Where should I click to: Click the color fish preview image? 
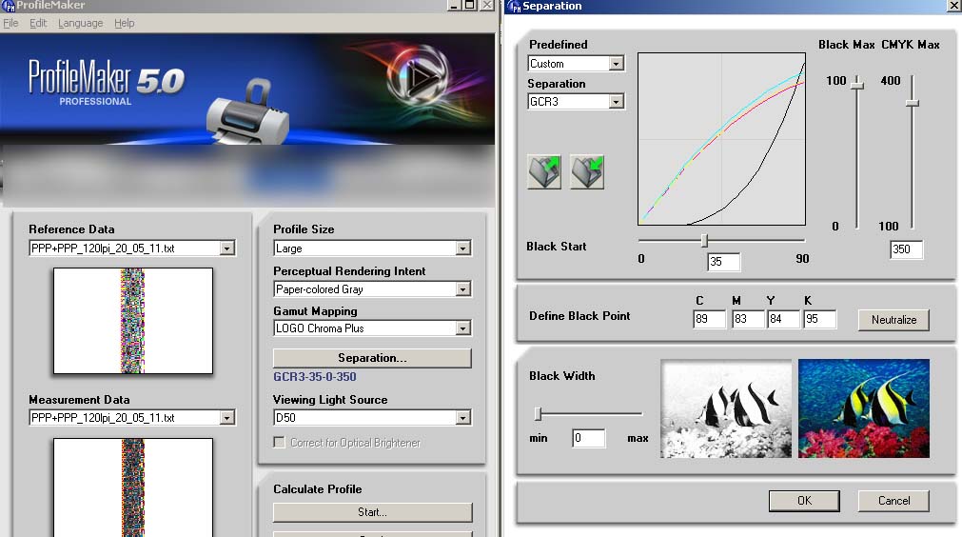point(864,408)
